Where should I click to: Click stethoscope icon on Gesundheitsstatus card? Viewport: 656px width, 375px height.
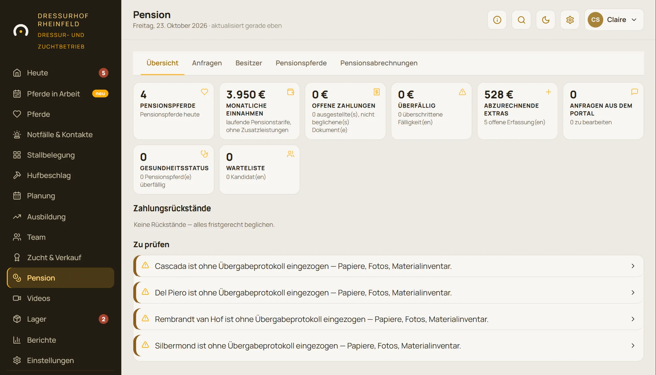(x=204, y=154)
